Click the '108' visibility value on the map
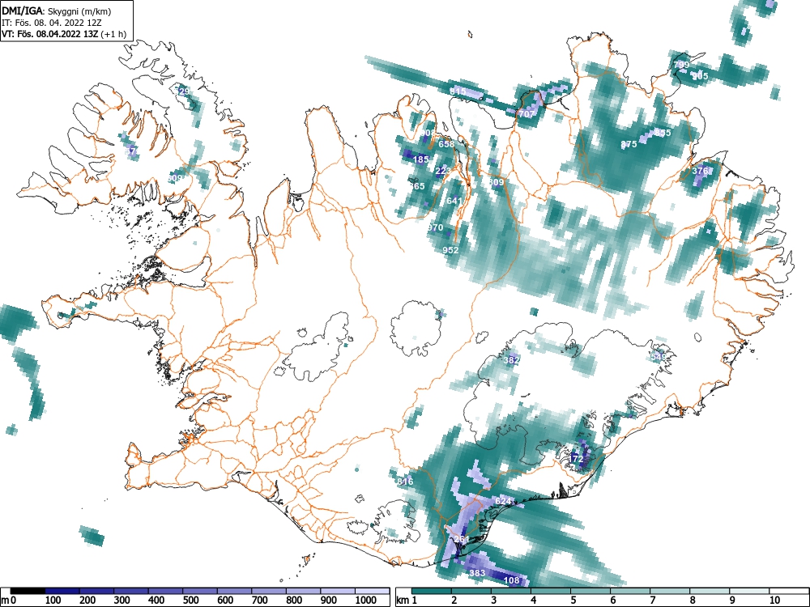Viewport: 810px width, 607px height. [511, 580]
